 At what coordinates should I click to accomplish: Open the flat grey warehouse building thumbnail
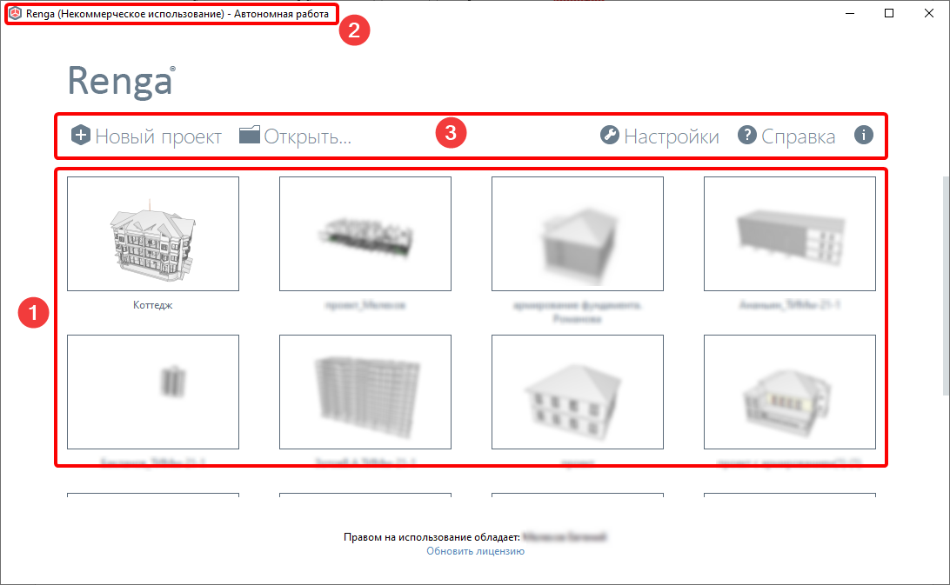(789, 234)
